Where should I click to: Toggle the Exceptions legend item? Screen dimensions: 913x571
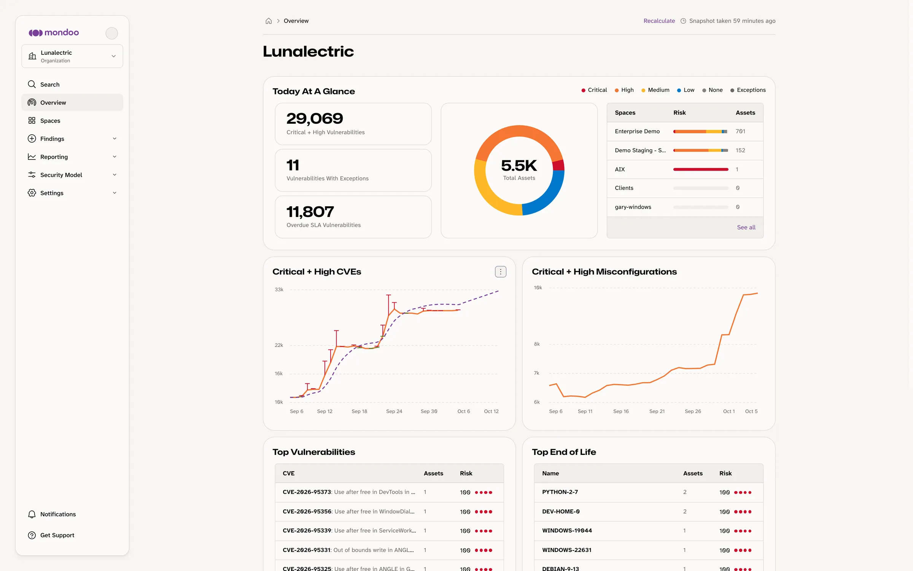coord(748,90)
